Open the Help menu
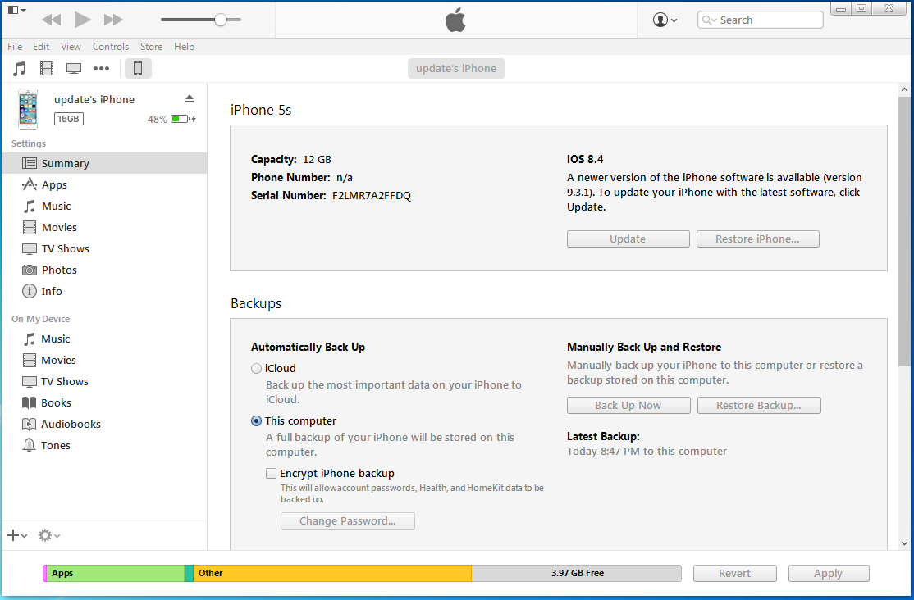Viewport: 914px width, 600px height. pos(184,47)
